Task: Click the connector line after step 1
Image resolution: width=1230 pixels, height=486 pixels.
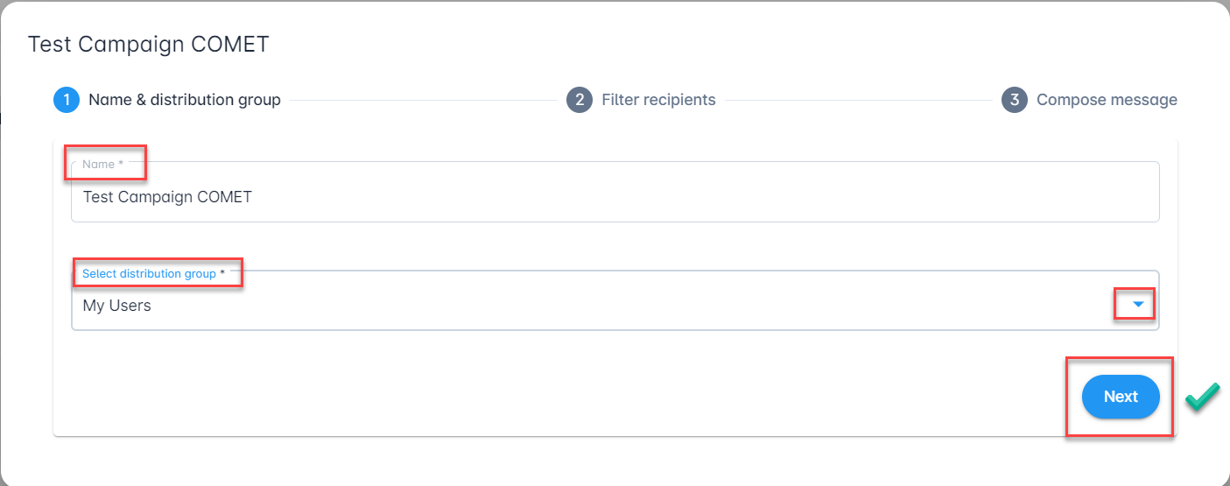Action: click(423, 100)
